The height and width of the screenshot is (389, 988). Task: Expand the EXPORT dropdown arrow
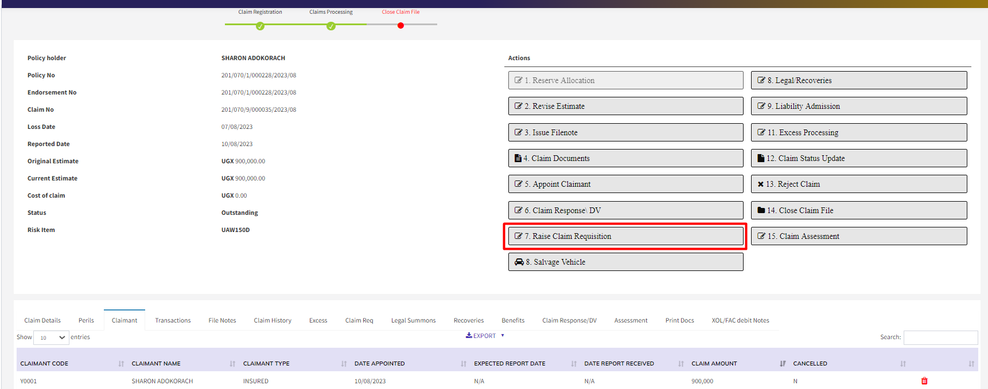coord(503,336)
